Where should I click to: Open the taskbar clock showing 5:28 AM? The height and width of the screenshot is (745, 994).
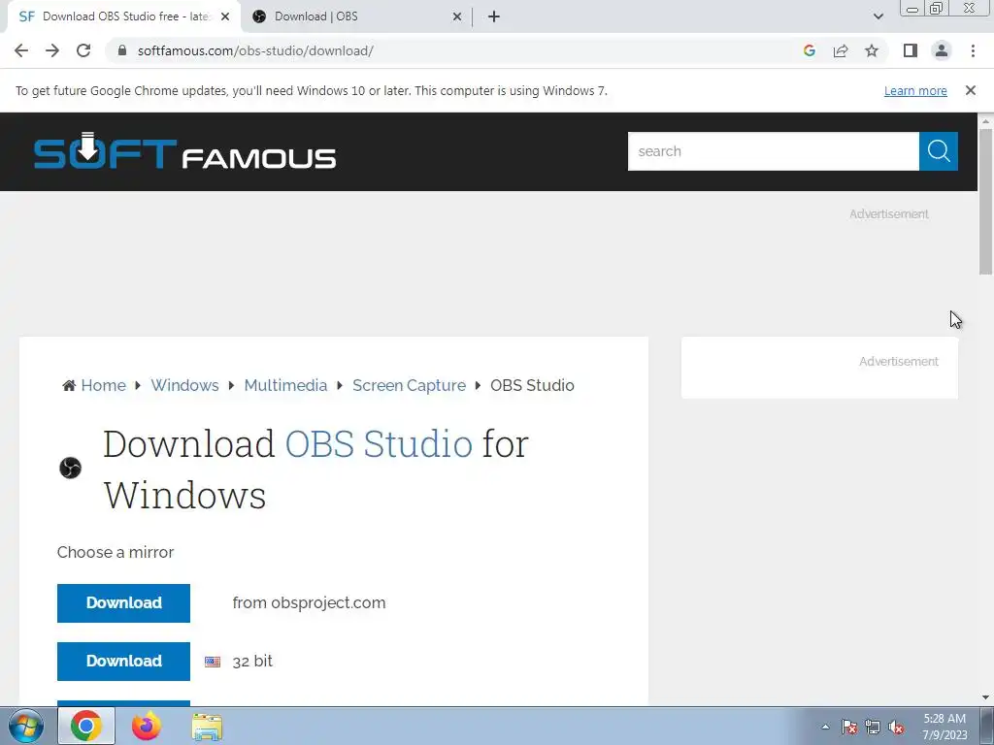click(944, 727)
